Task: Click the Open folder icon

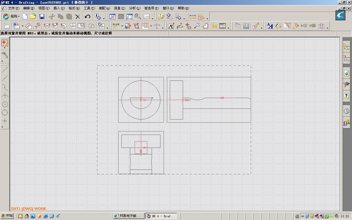Action: 33,17
